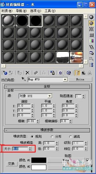Click the 交换 swap colors button
The height and width of the screenshot is (174, 96).
click(12, 164)
